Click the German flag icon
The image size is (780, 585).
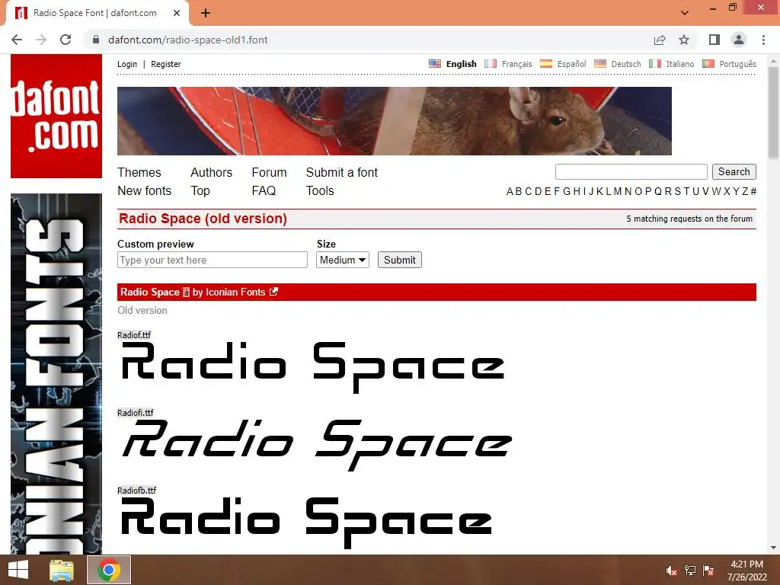600,64
